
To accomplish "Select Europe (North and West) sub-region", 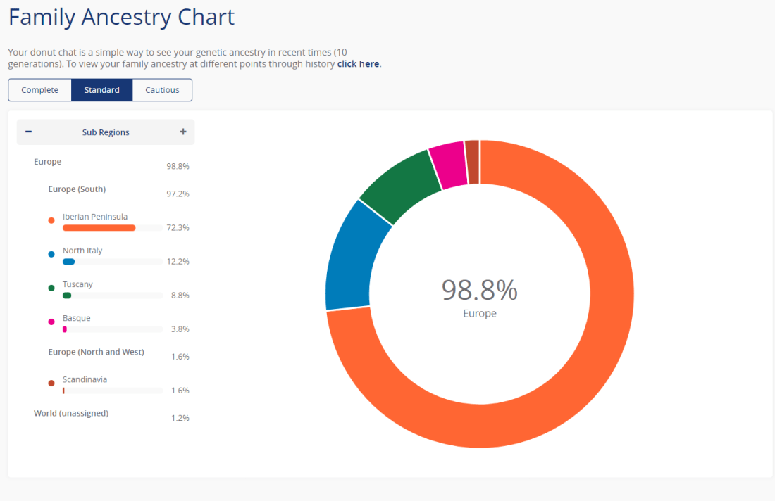I will pos(96,352).
